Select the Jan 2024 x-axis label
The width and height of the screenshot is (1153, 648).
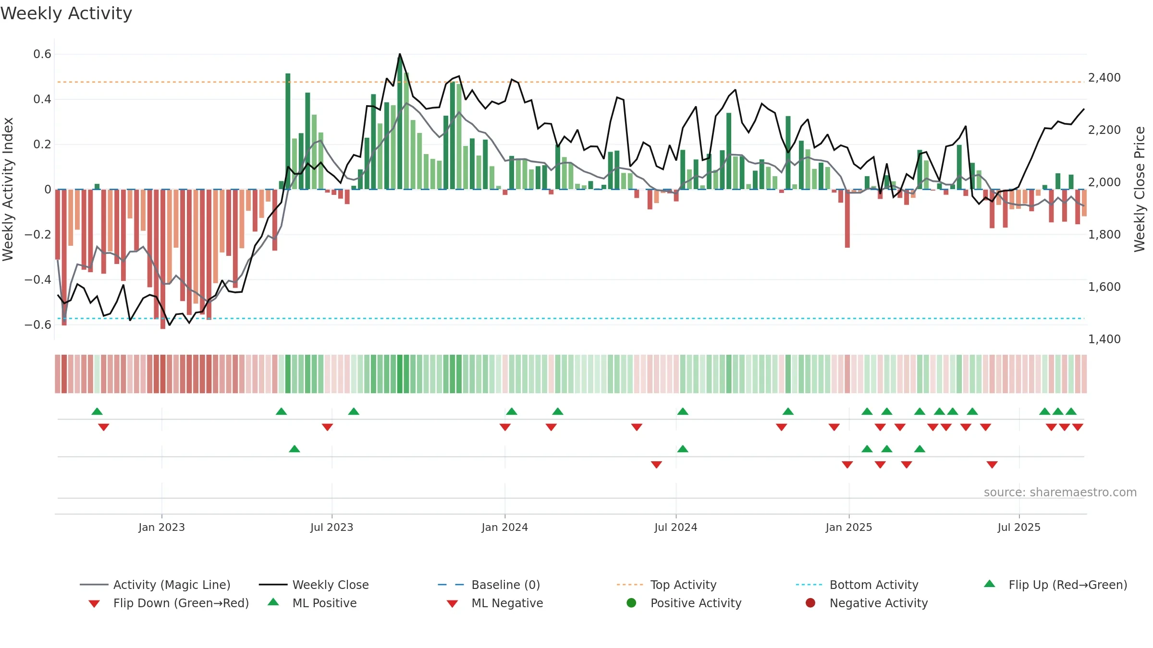[505, 527]
